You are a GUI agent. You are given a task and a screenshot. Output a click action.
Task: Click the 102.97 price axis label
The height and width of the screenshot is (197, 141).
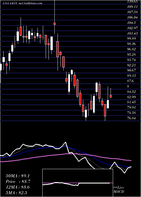(132, 28)
